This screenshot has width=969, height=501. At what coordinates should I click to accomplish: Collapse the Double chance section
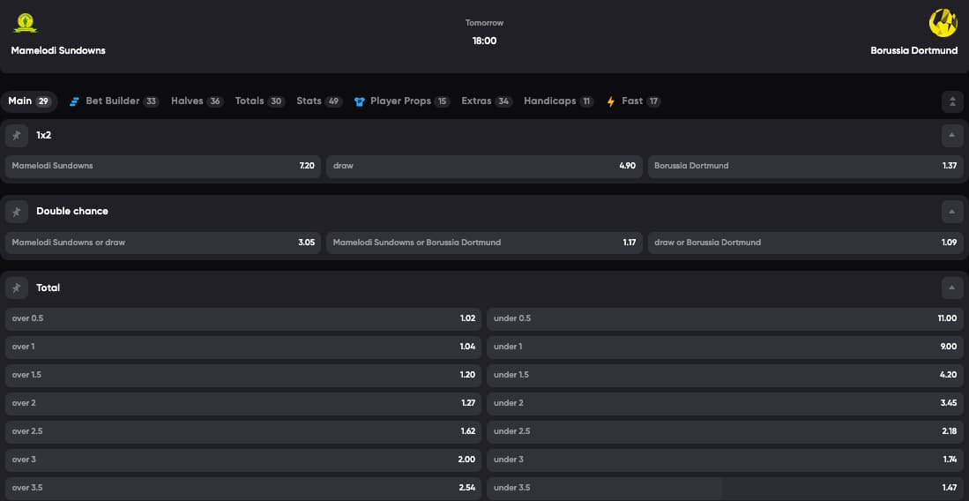point(952,212)
